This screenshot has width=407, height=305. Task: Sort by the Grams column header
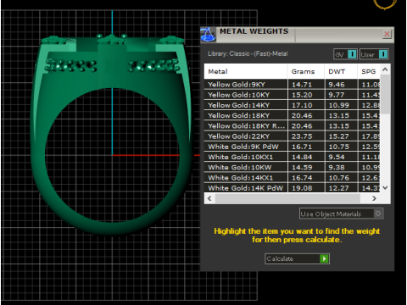(x=306, y=71)
